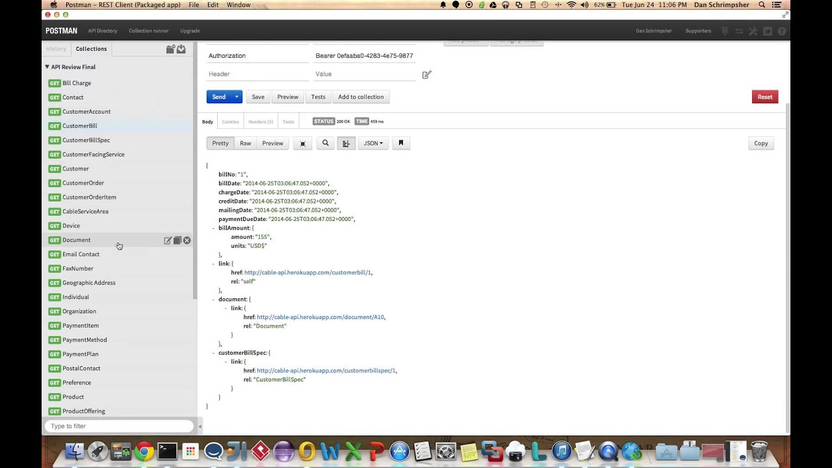Switch response view to Preview
Viewport: 832px width, 468px height.
click(272, 143)
